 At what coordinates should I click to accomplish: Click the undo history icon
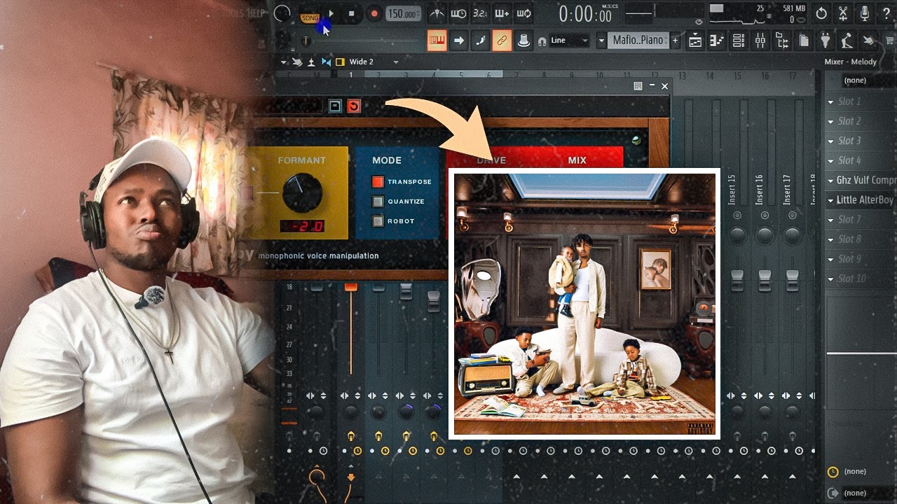coord(821,13)
